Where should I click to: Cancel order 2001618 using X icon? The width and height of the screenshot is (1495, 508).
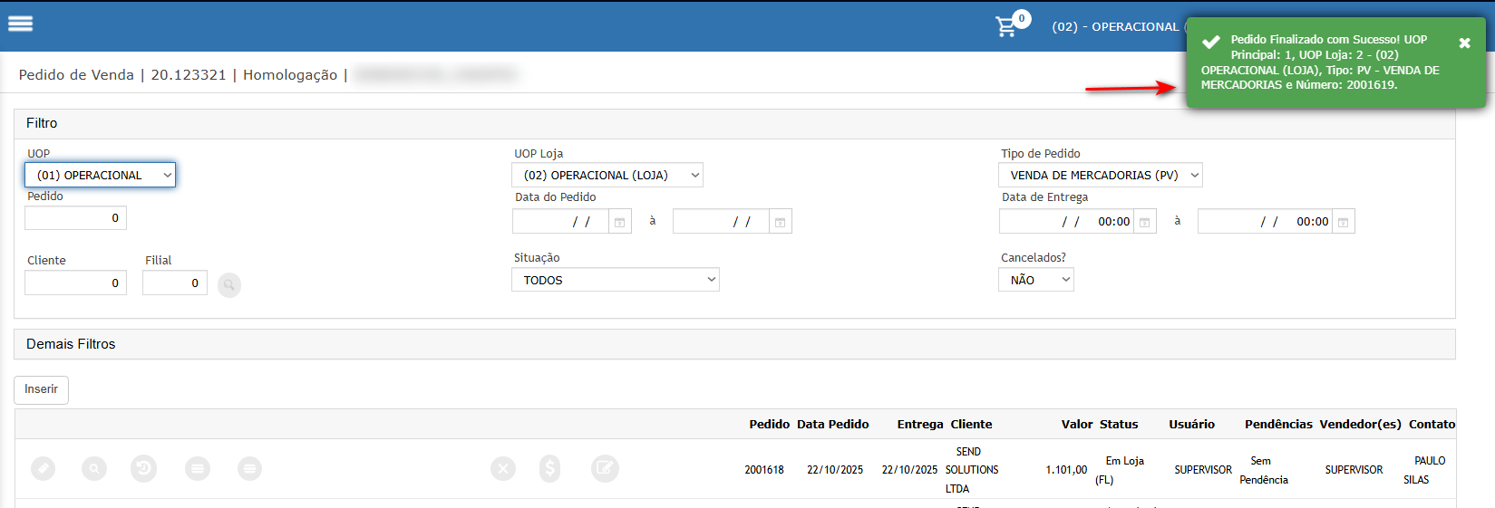pos(503,468)
